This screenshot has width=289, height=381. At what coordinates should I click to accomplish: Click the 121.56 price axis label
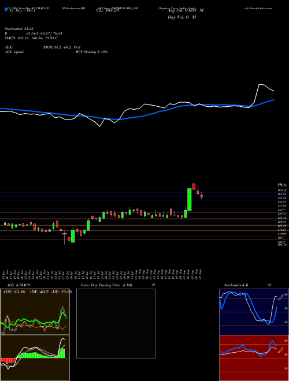tap(283, 226)
